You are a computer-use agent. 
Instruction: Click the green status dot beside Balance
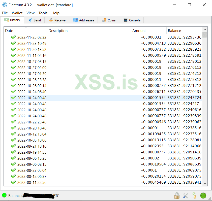point(4,195)
